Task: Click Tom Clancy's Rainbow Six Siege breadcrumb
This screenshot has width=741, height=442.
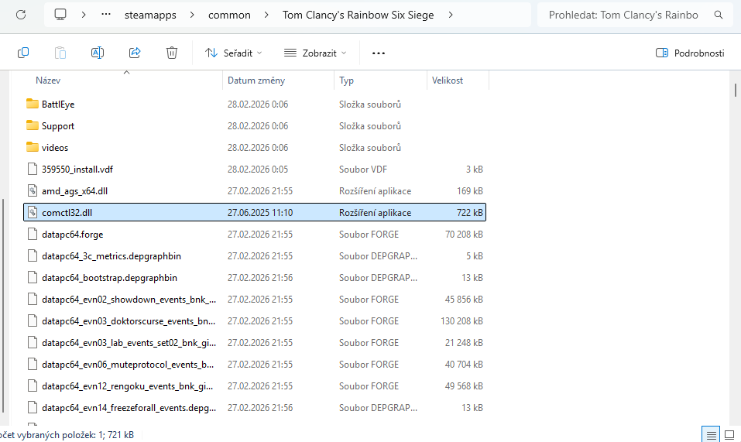Action: pos(358,15)
